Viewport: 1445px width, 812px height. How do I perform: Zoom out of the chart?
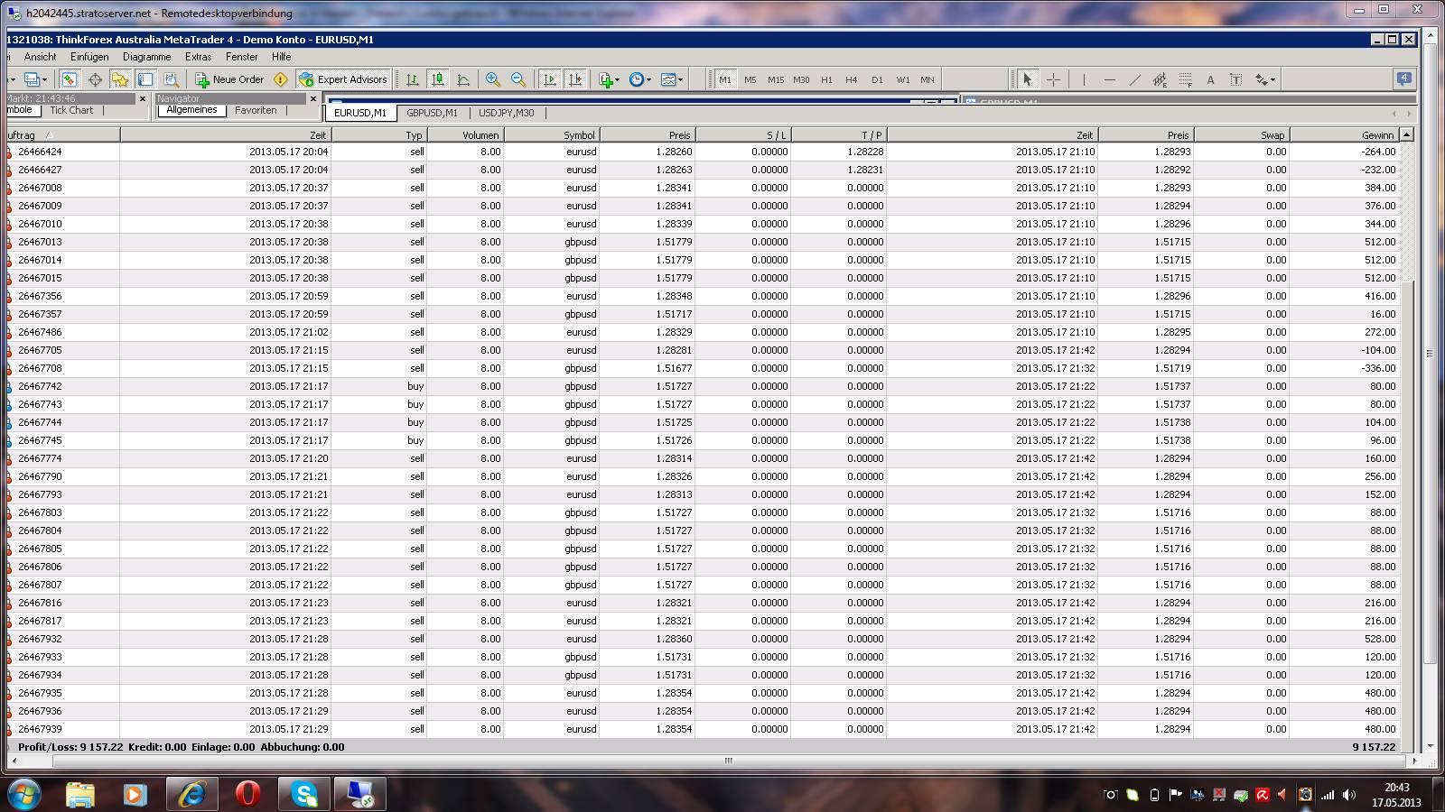pos(518,79)
